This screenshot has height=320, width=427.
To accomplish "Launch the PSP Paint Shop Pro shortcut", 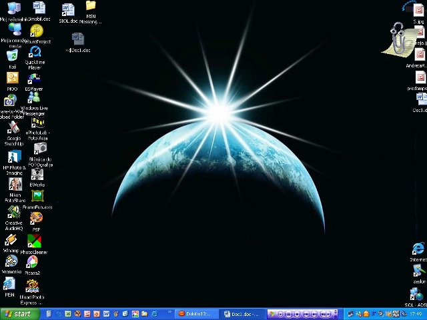I will [x=36, y=218].
